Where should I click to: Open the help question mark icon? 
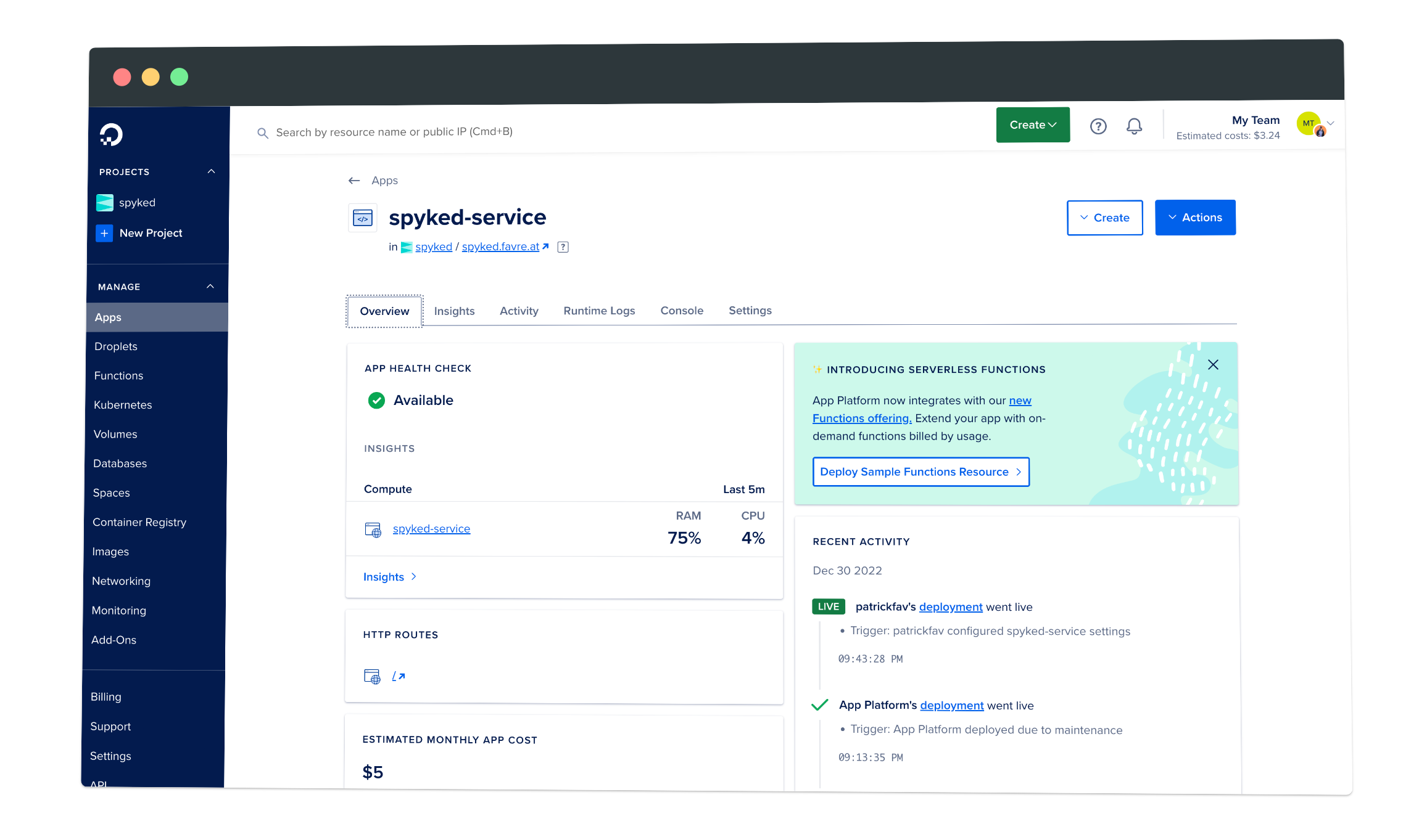[x=1098, y=126]
